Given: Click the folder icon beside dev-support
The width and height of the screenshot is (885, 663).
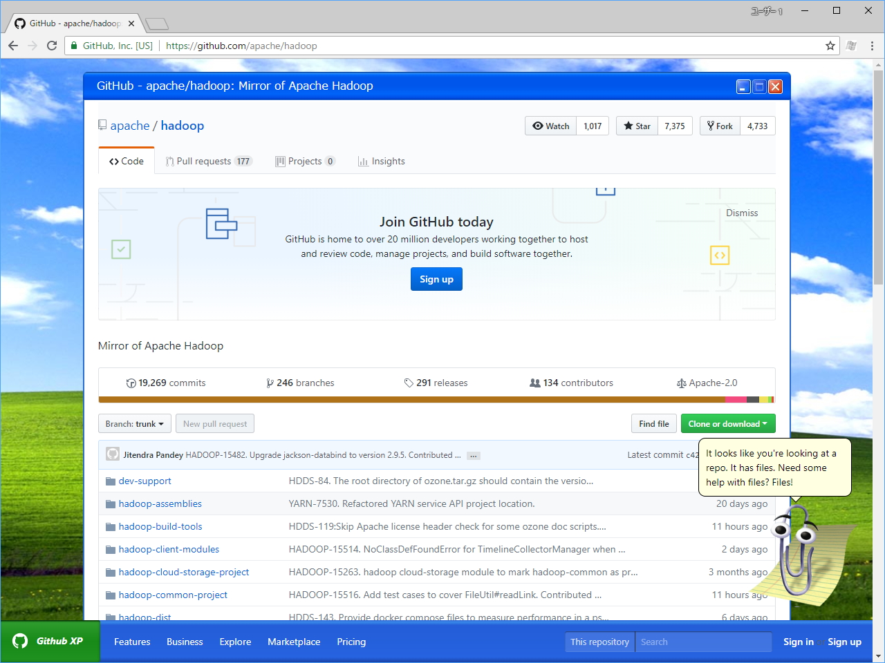Looking at the screenshot, I should point(110,481).
